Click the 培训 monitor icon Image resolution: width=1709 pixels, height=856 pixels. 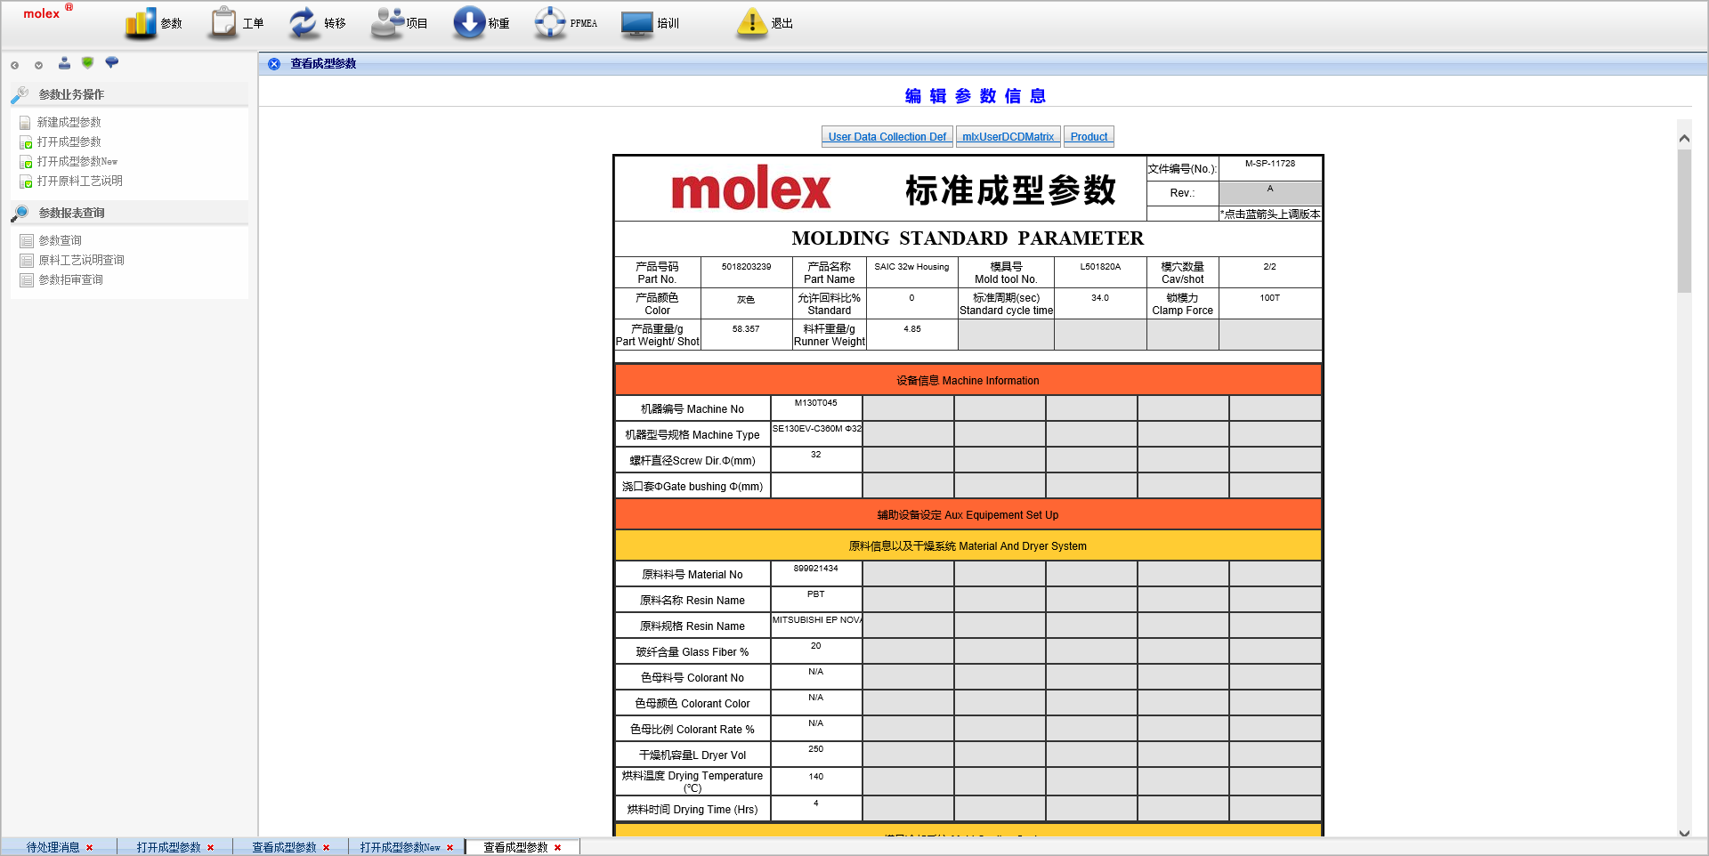637,23
